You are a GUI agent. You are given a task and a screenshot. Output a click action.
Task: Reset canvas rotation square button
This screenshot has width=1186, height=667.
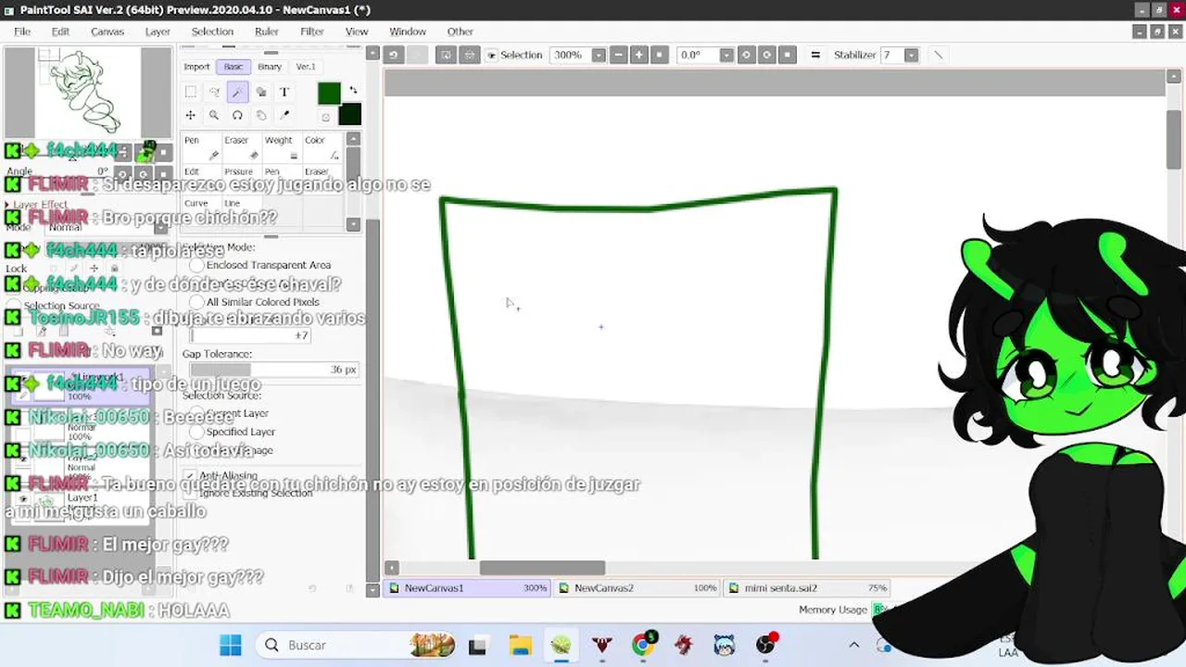point(787,55)
